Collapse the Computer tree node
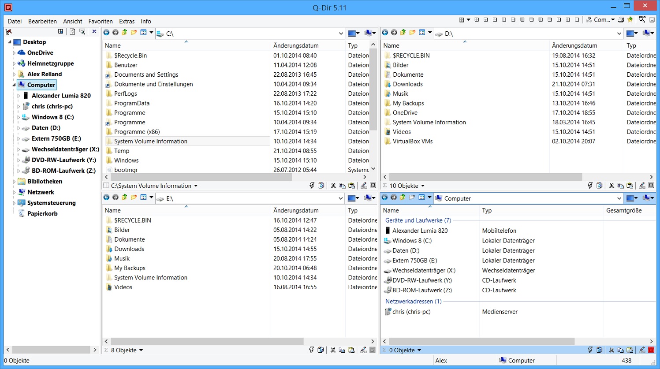 14,85
